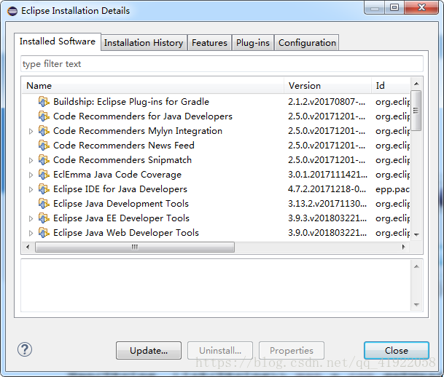Select row Code Recommenders for Java Developers

(216, 116)
